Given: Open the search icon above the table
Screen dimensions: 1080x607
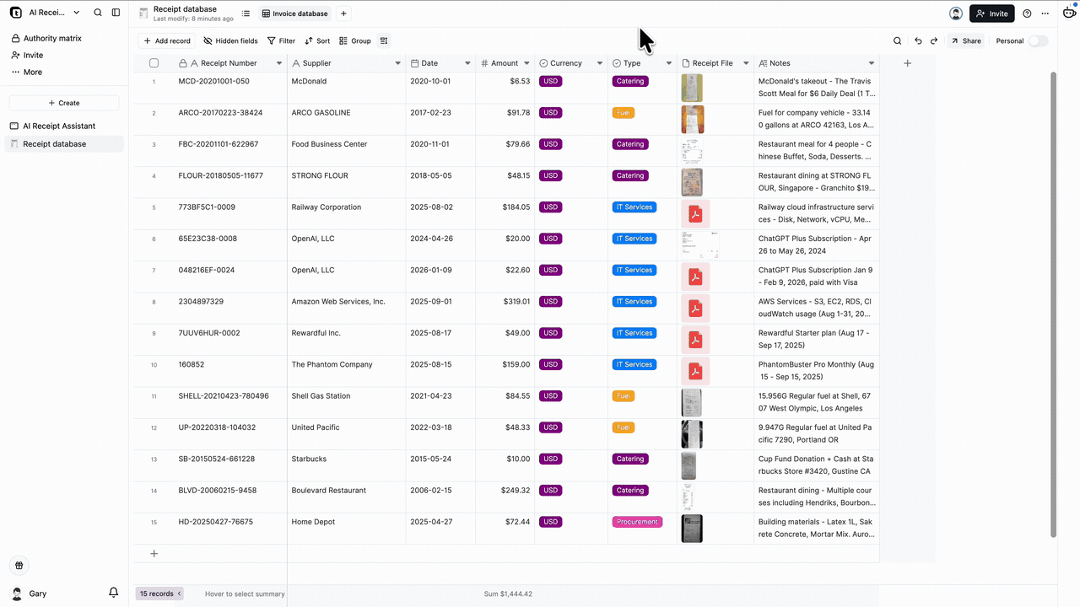Looking at the screenshot, I should click(x=897, y=40).
